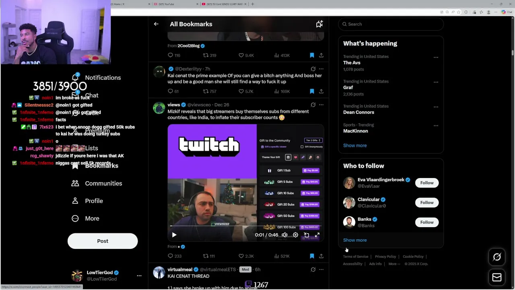This screenshot has height=290, width=515.
Task: Go back using the All Bookmarks arrow
Action: pos(156,24)
